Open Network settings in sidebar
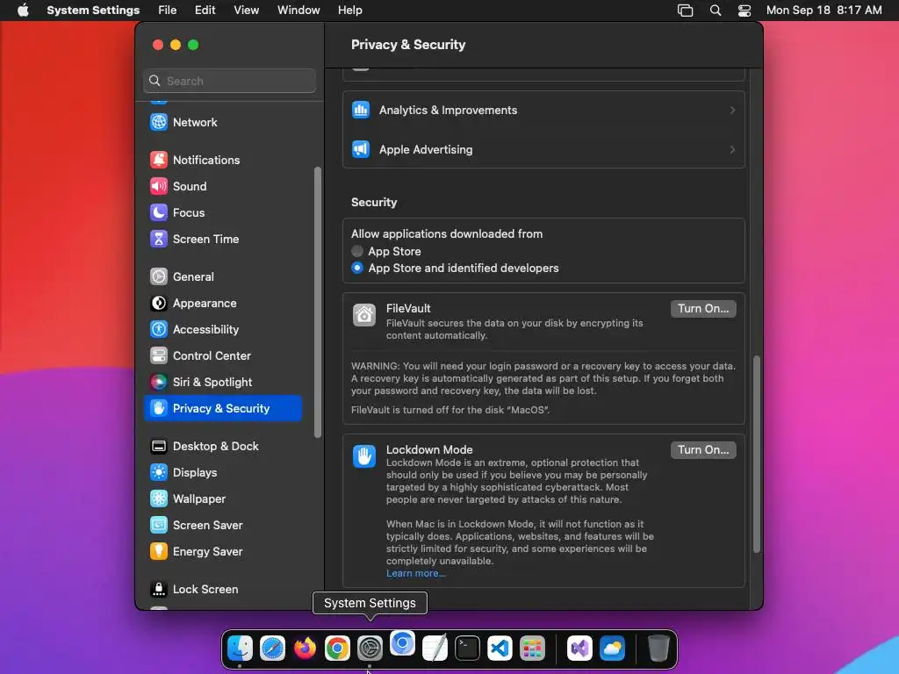Viewport: 899px width, 674px height. point(223,122)
